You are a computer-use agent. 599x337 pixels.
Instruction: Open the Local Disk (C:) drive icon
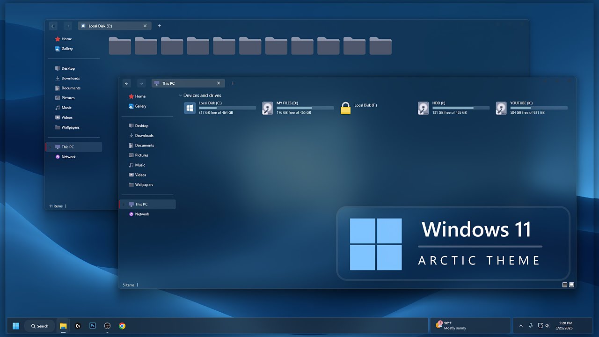click(190, 108)
